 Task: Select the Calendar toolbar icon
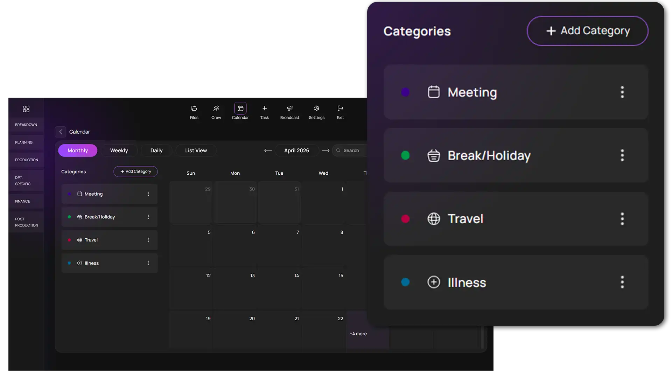pos(240,108)
